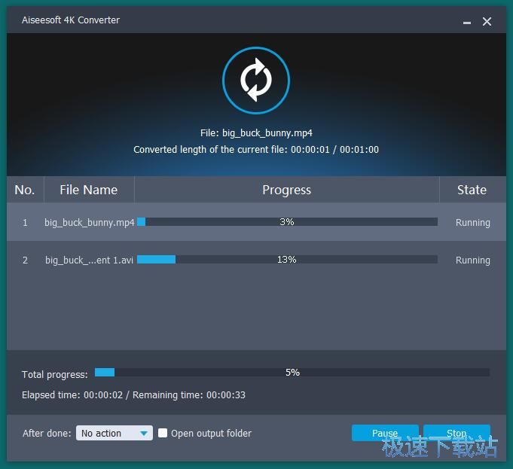This screenshot has width=513, height=469.
Task: Click the Stop button
Action: click(x=457, y=433)
